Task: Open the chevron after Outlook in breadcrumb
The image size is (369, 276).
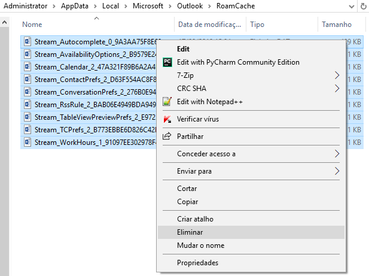Action: [x=209, y=6]
